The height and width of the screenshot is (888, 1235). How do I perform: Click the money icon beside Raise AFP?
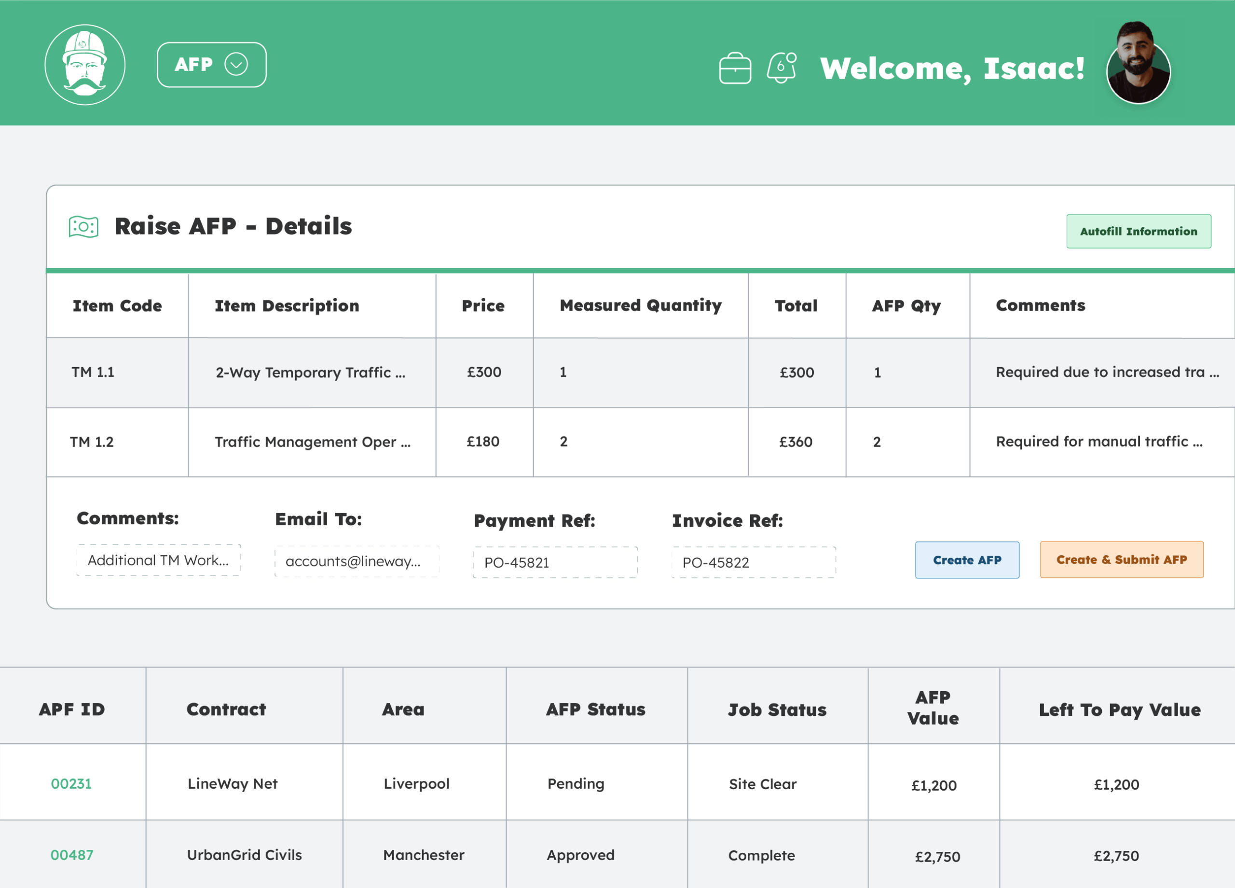(x=83, y=227)
